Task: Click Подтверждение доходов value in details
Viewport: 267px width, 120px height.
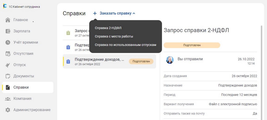Action: point(238,86)
